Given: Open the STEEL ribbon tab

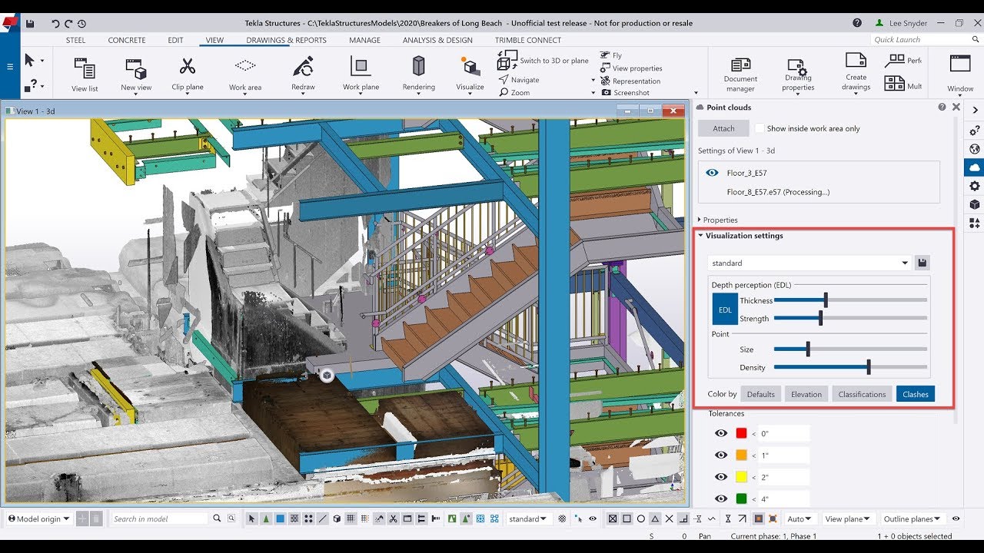Looking at the screenshot, I should click(x=75, y=40).
